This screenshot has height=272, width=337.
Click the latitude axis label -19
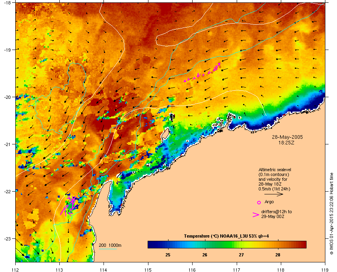pos(7,50)
